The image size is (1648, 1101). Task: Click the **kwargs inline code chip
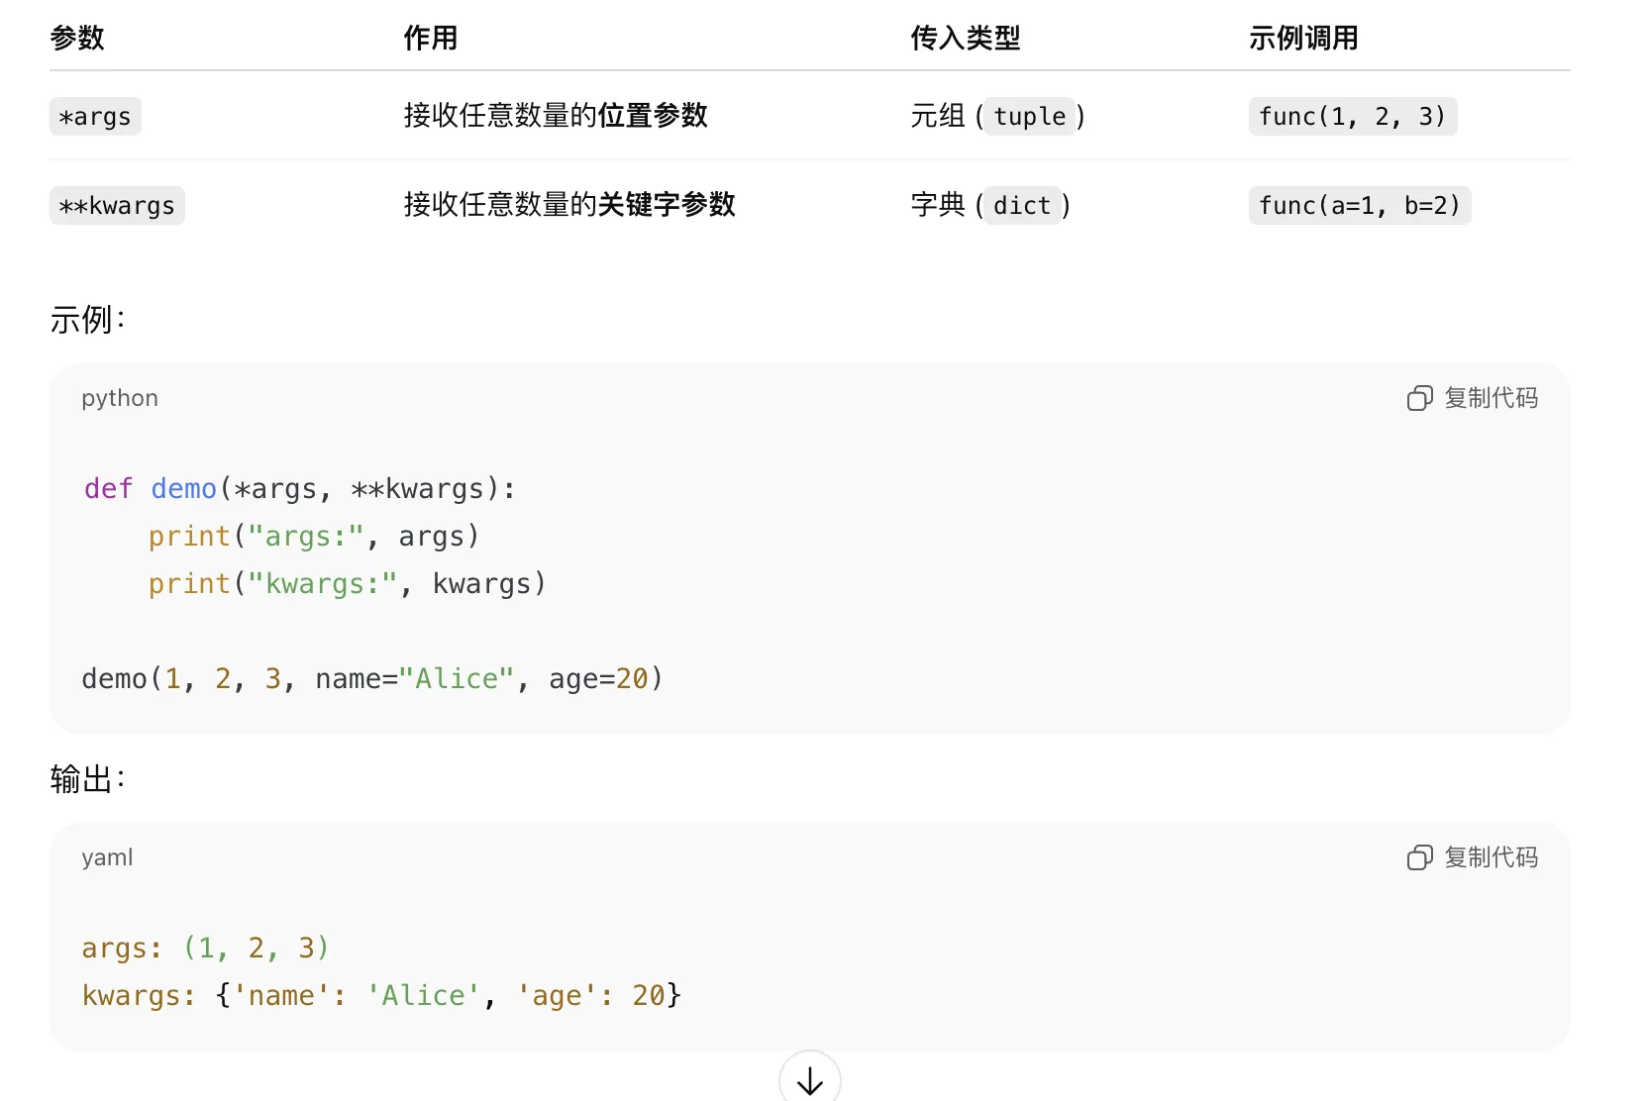(x=117, y=206)
